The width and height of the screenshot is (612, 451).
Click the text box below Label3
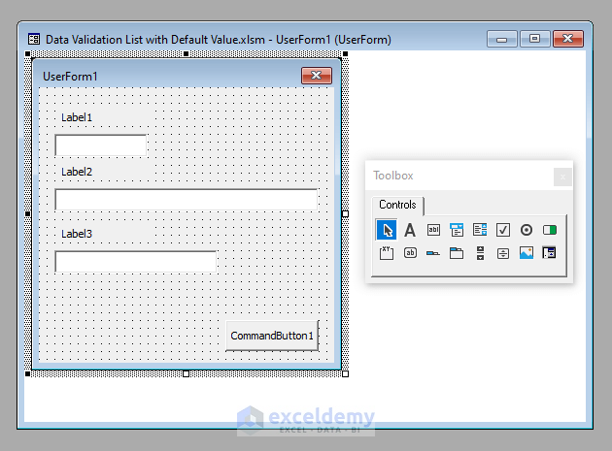click(x=135, y=261)
